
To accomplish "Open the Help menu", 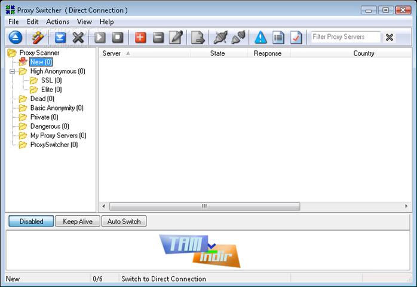I will click(x=107, y=22).
